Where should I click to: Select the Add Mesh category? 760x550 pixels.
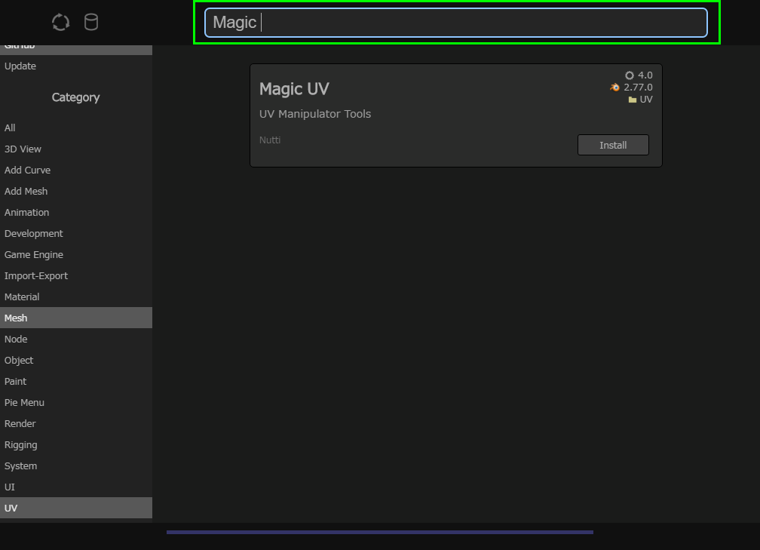pos(76,191)
